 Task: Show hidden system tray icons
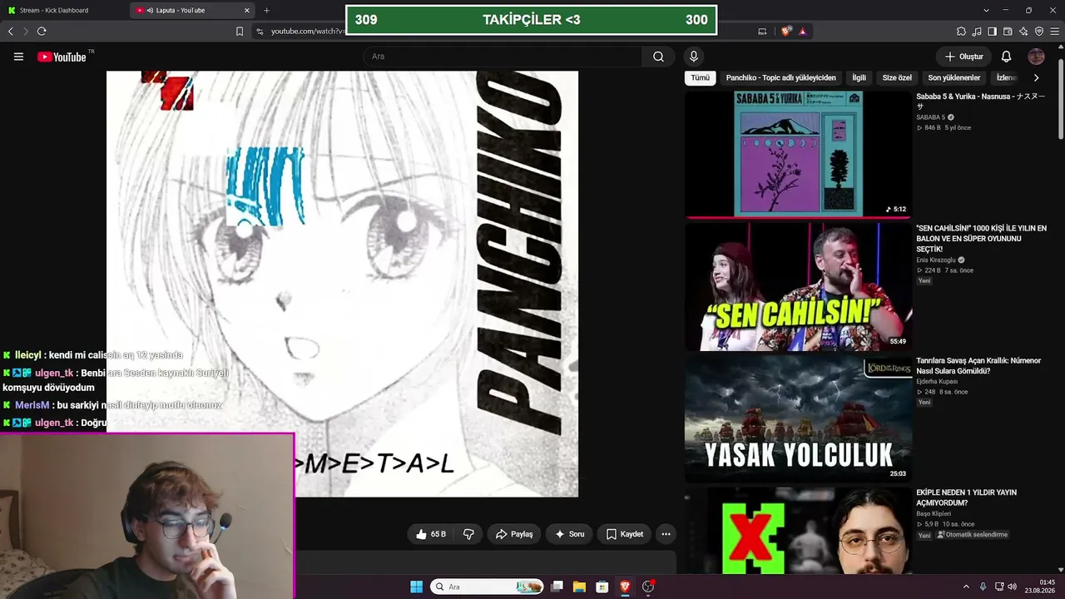(x=966, y=587)
